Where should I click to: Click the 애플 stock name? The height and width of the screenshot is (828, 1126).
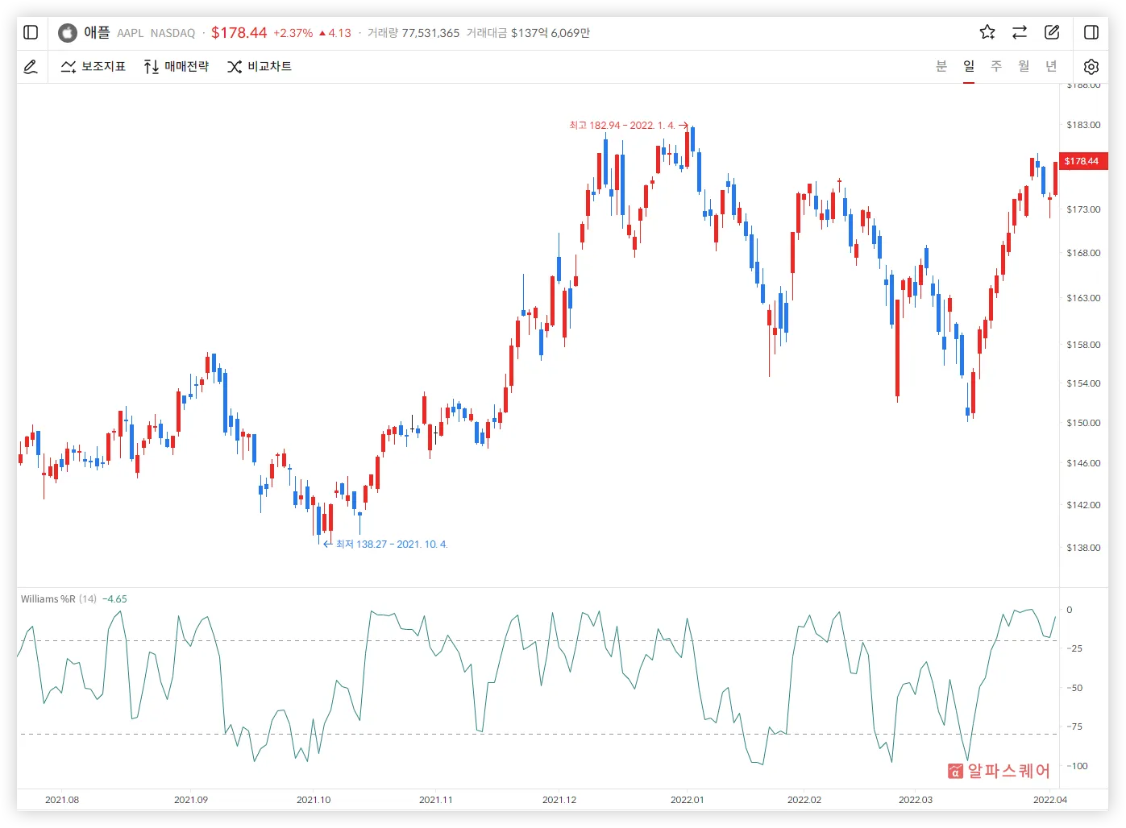97,32
